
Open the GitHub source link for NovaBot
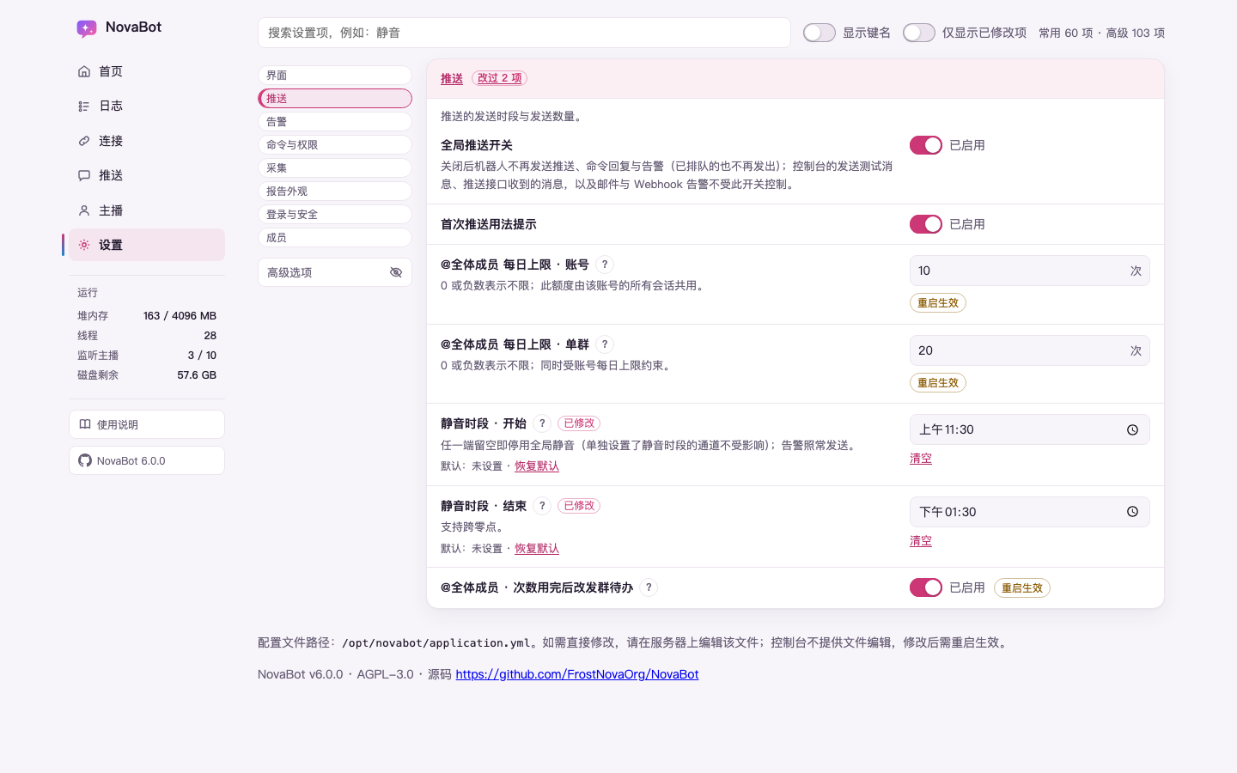click(x=577, y=674)
